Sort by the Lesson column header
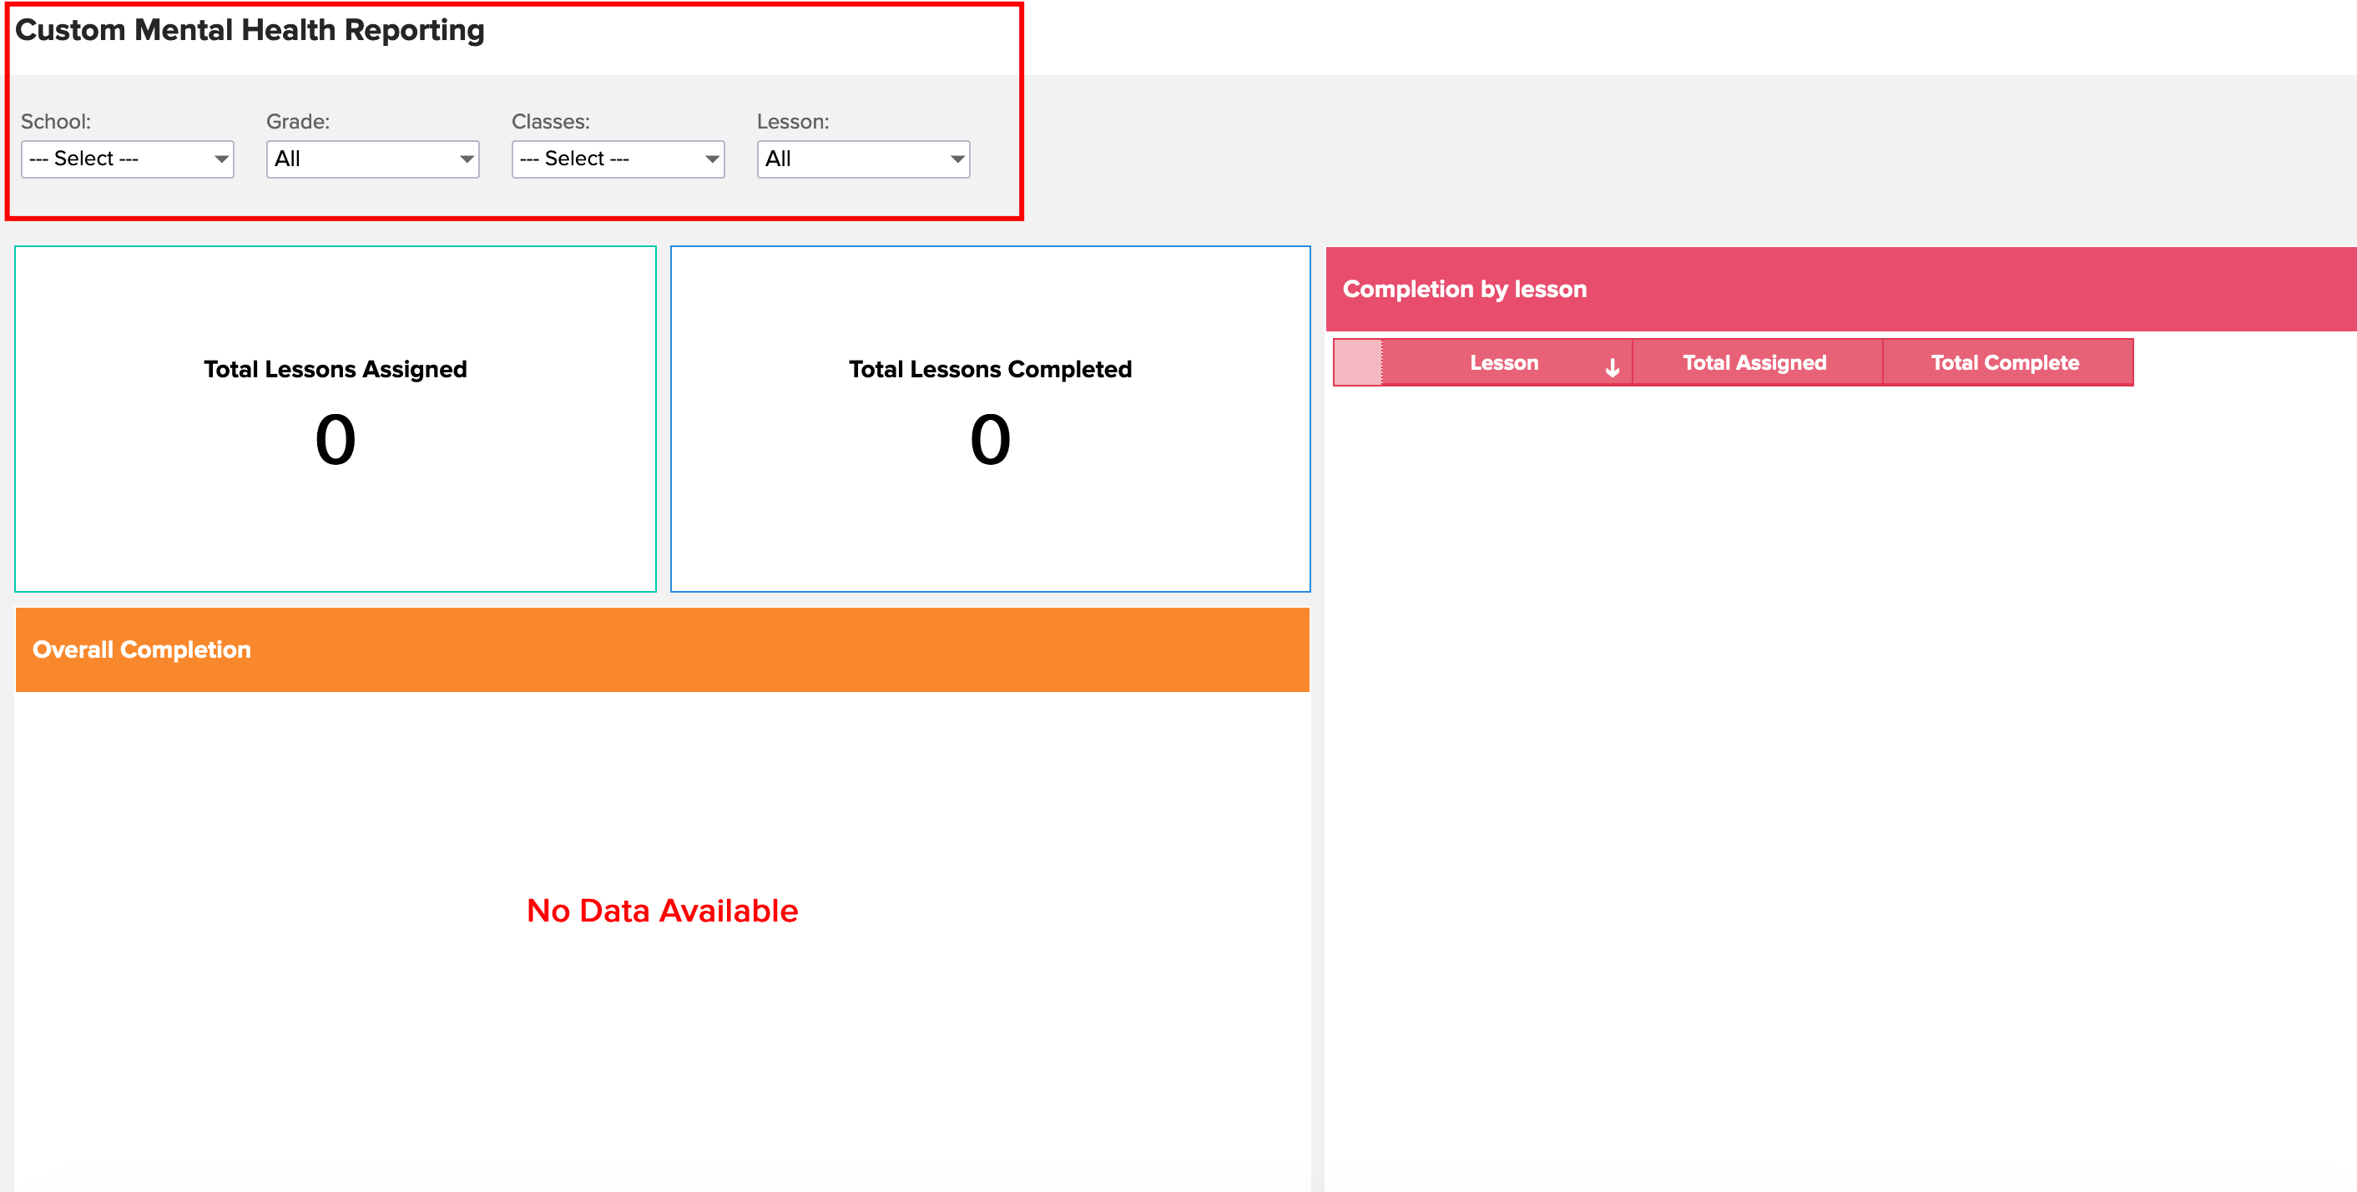Viewport: 2357px width, 1192px height. [1503, 363]
